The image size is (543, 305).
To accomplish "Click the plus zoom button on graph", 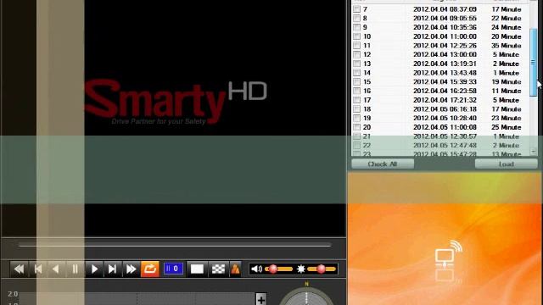I will tap(261, 299).
